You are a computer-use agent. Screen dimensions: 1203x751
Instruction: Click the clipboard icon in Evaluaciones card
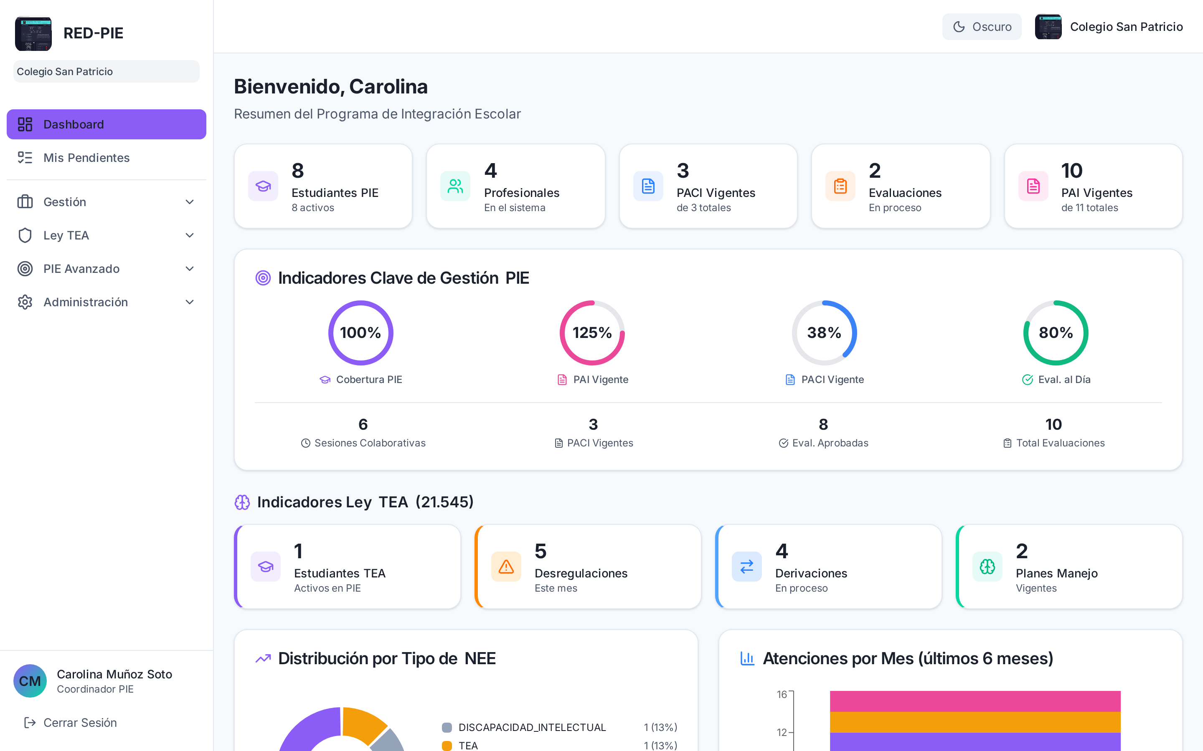click(840, 186)
